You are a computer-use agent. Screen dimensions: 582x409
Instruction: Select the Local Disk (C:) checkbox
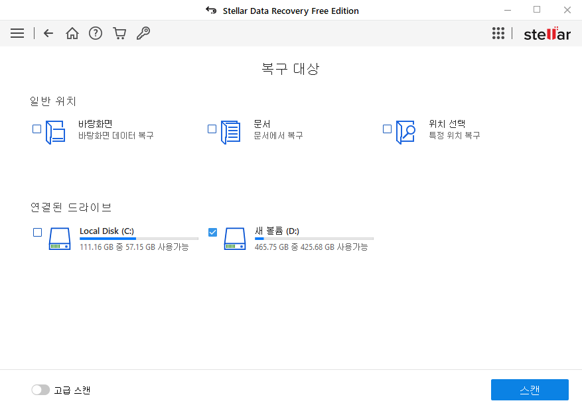click(37, 232)
